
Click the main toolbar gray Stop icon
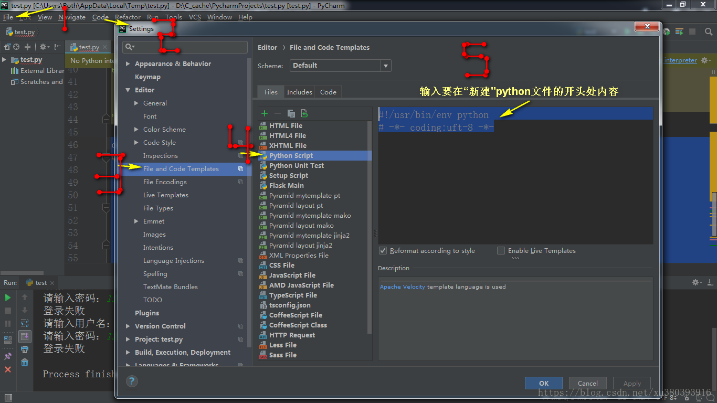coord(692,32)
